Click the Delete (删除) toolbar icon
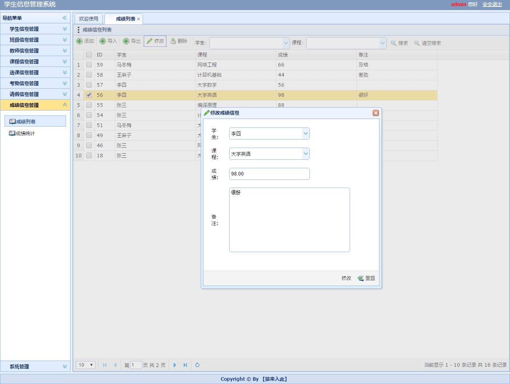This screenshot has width=510, height=384. tap(173, 41)
